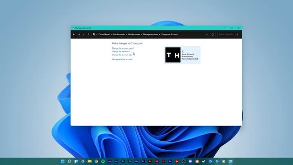
Task: Click the search magnifier icon
Action: pyautogui.click(x=237, y=34)
